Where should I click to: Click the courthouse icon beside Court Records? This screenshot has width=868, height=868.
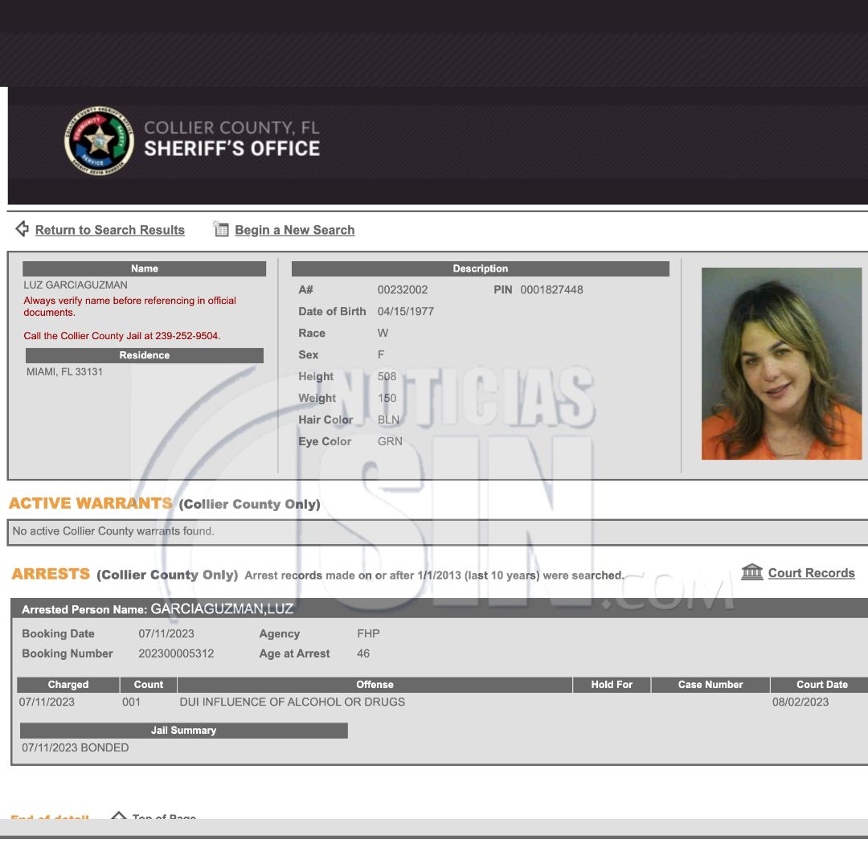752,572
